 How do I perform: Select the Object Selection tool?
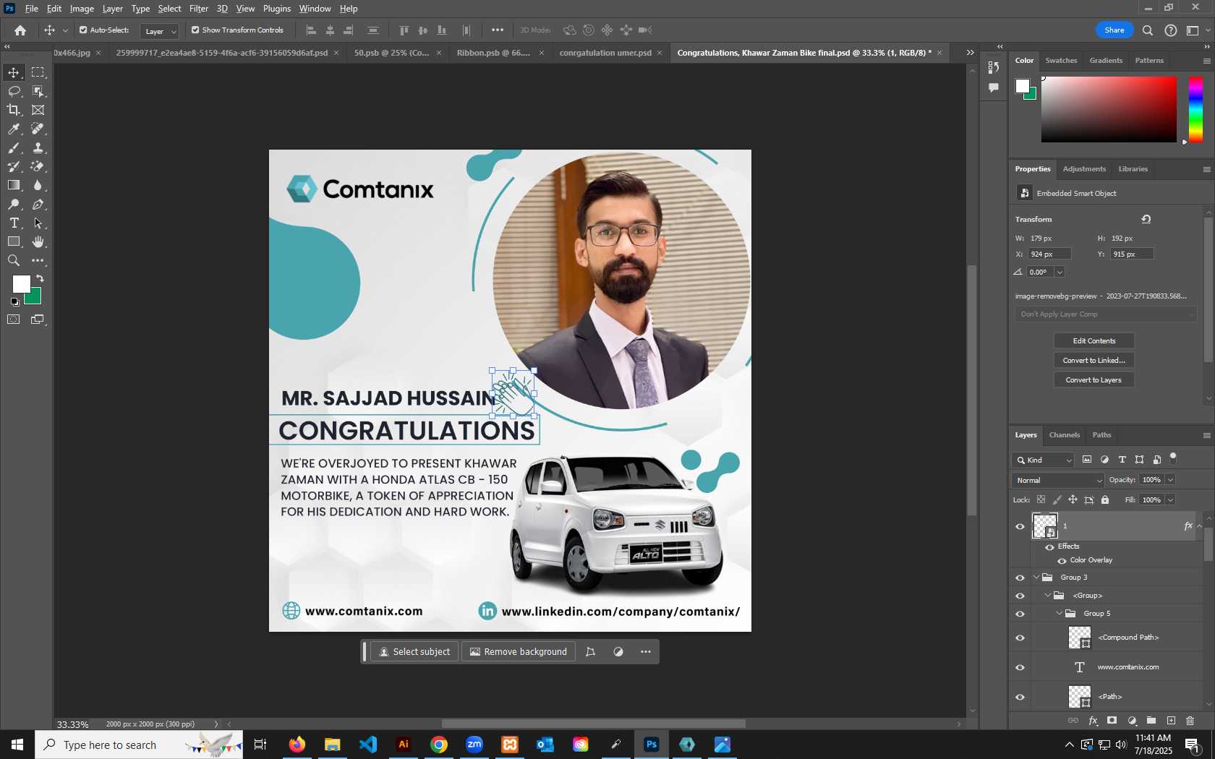(38, 91)
